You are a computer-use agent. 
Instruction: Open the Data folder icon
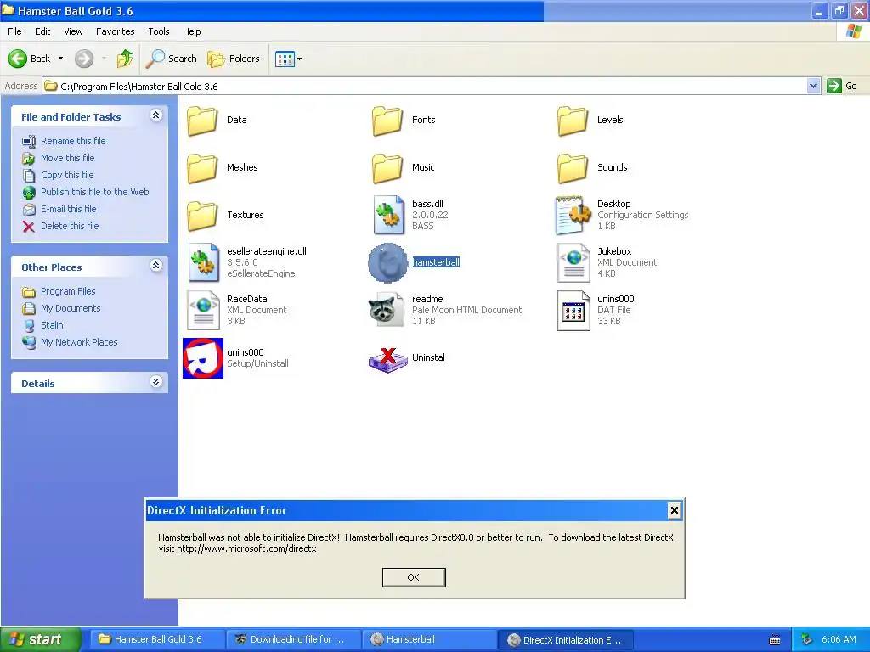click(202, 121)
